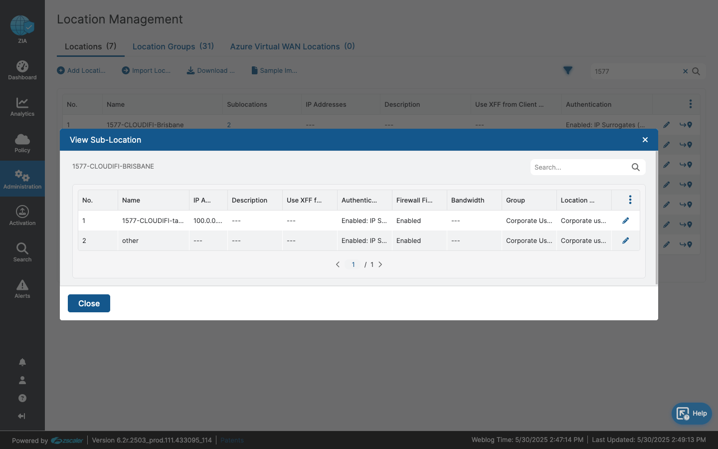Open sub-location table column options menu
The height and width of the screenshot is (449, 718).
(x=630, y=200)
